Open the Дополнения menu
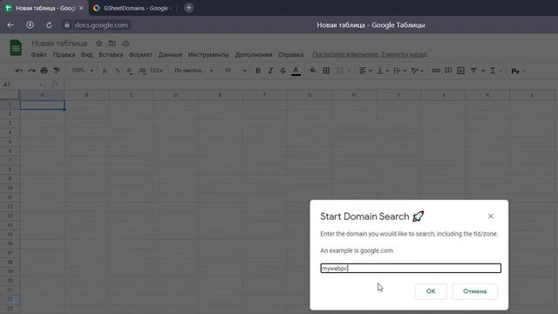 click(254, 54)
